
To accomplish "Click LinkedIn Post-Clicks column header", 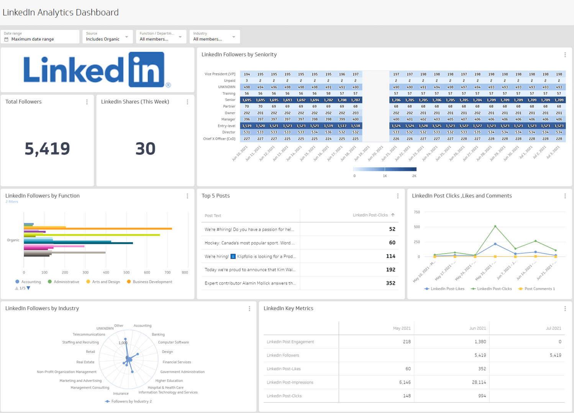I will coord(370,215).
